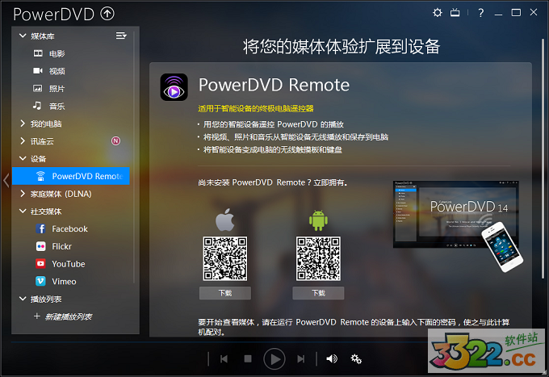This screenshot has width=549, height=377.
Task: Click previous track button
Action: coord(224,358)
